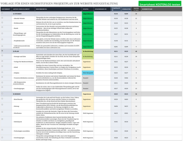This screenshot has height=141, width=183.
Task: Click the Nicht begonnen status for Wireframes
Action: pyautogui.click(x=88, y=113)
